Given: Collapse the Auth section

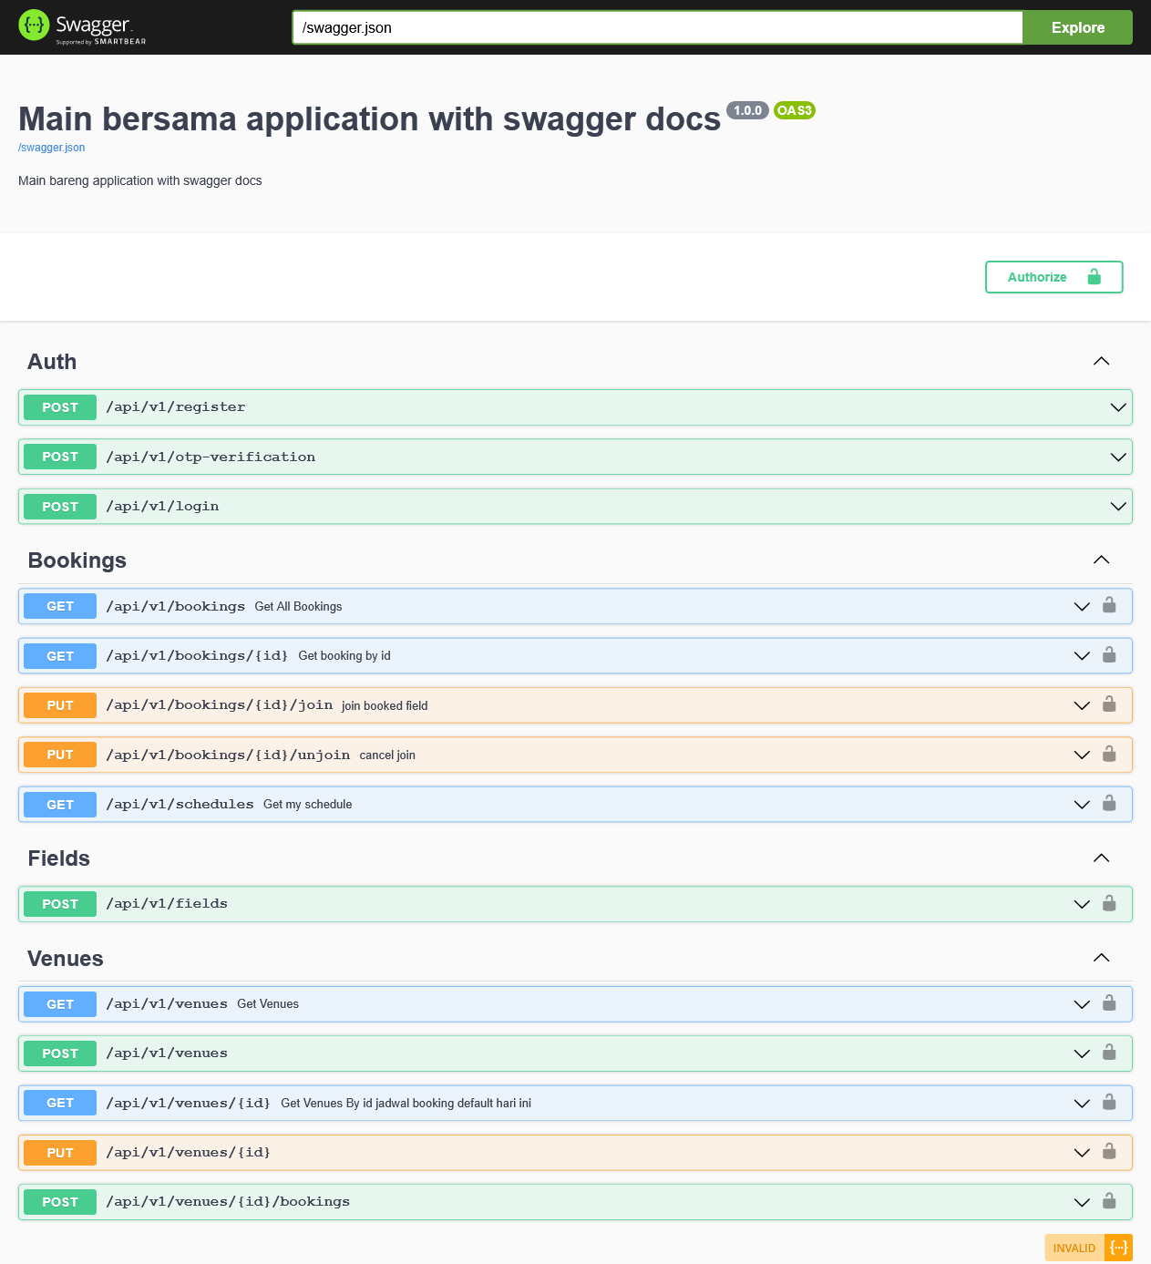Looking at the screenshot, I should click(1101, 361).
